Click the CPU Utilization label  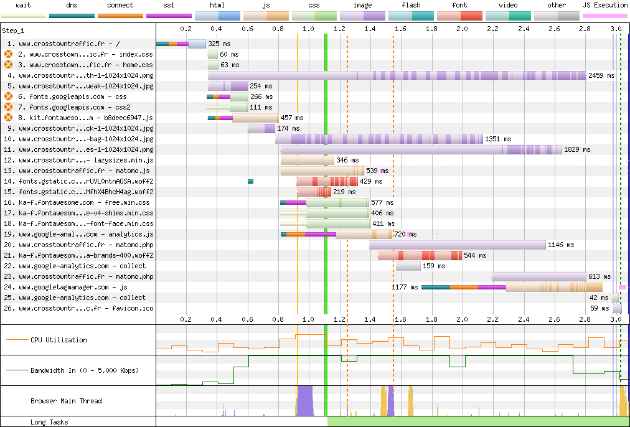pyautogui.click(x=59, y=340)
